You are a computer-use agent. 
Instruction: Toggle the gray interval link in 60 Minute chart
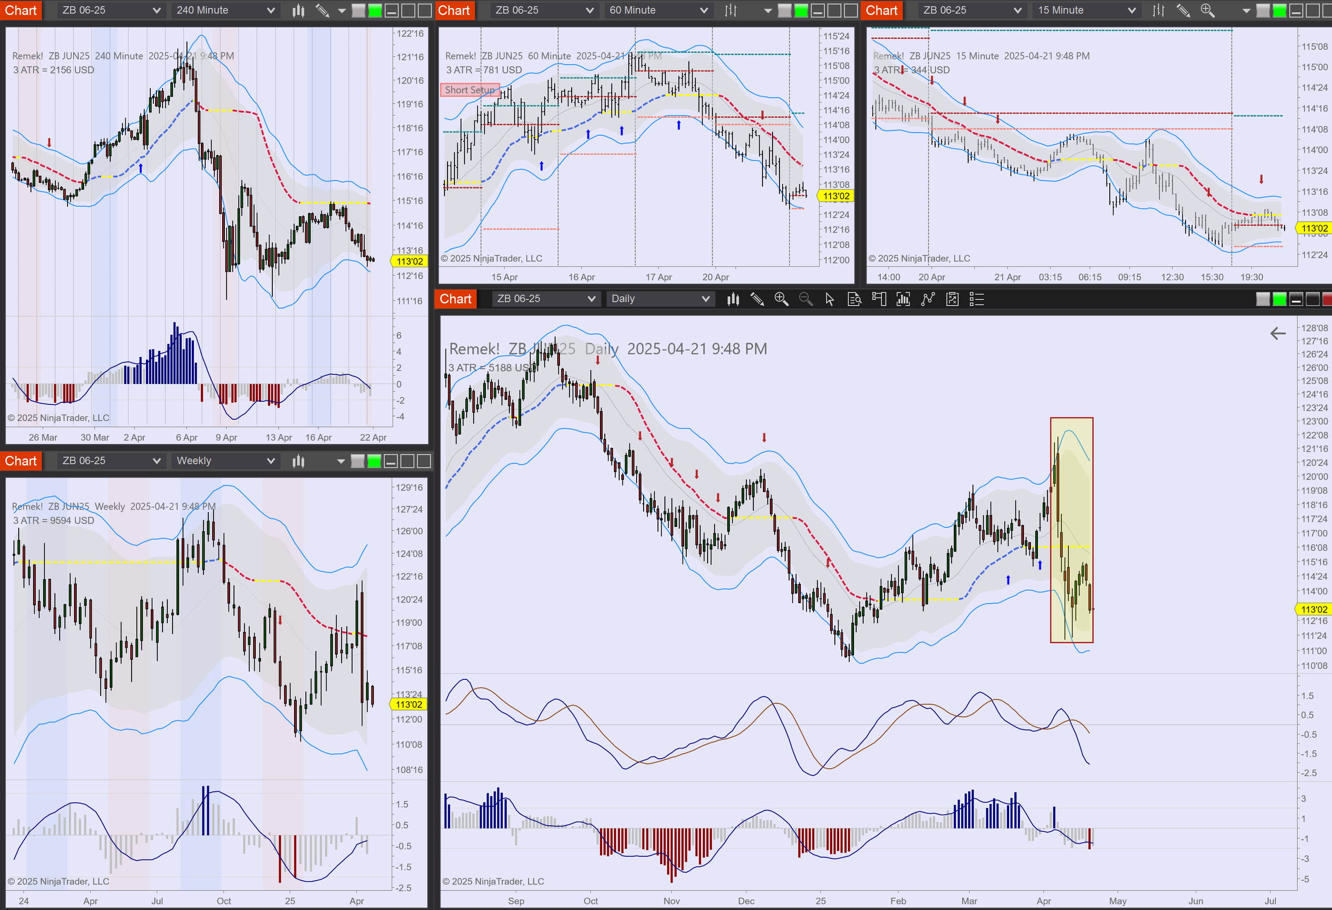click(785, 10)
